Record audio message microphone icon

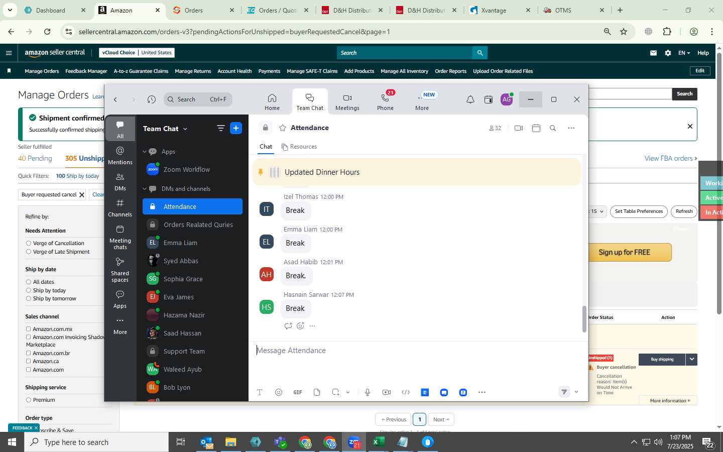[368, 392]
